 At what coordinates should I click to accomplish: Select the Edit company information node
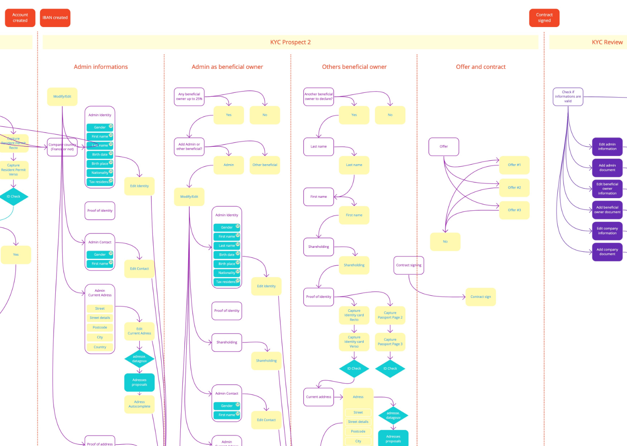(607, 231)
